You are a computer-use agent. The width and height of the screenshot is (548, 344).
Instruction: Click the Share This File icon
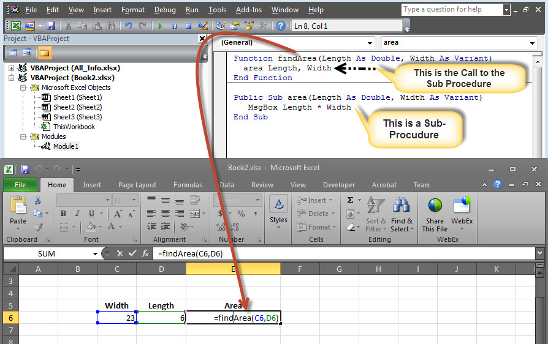[435, 214]
